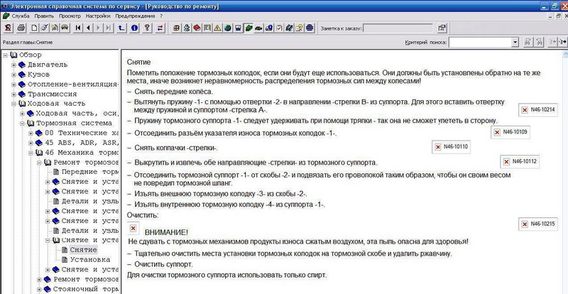Viewport: 568px width, 294px height.
Task: Click the yellow question document icon
Action: coord(299,28)
